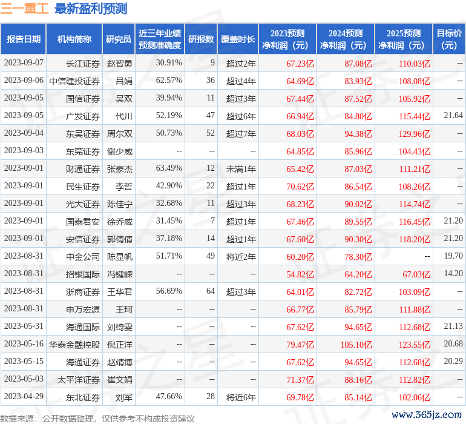The image size is (466, 424).
Task: Click 2023 profit forecast 54.82亿
Action: point(300,274)
